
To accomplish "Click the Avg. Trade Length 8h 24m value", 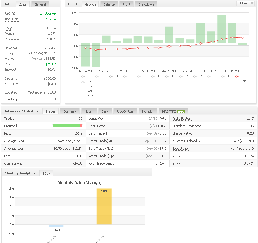I will click(161, 163).
